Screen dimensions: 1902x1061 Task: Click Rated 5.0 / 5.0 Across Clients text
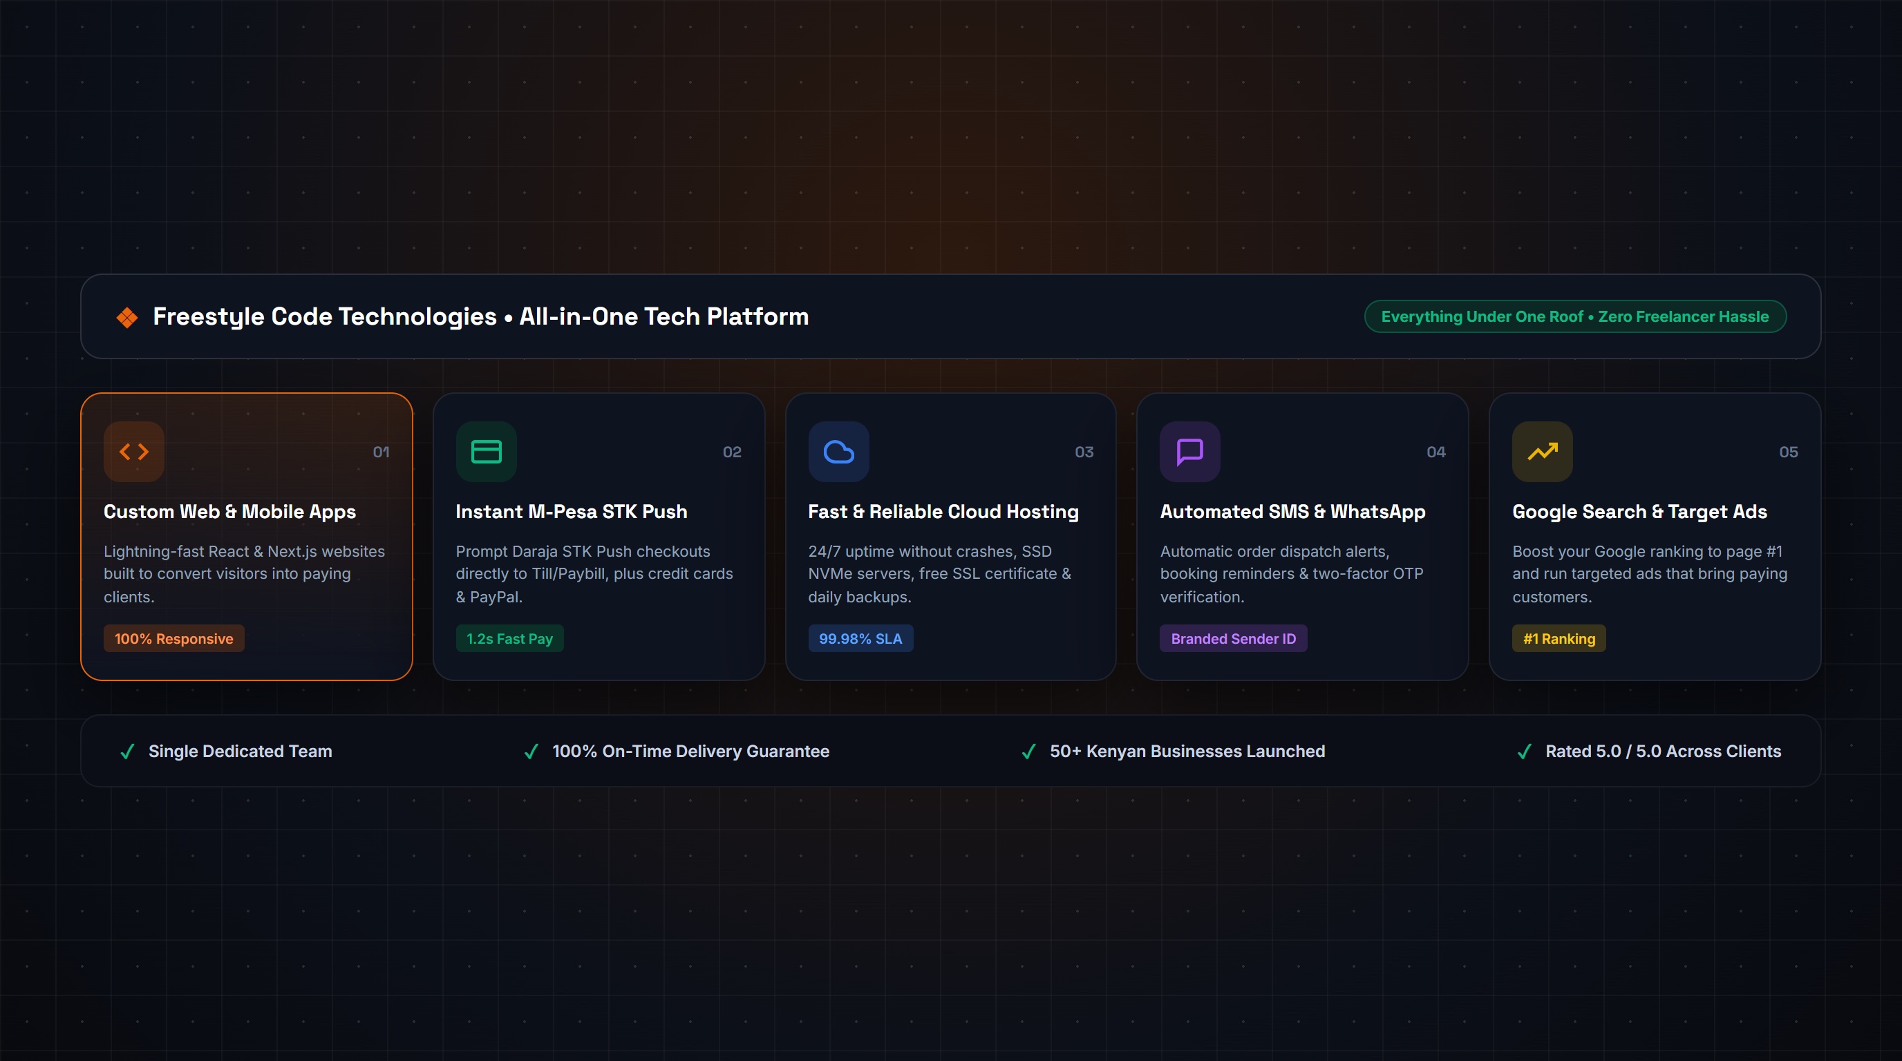[x=1663, y=751]
